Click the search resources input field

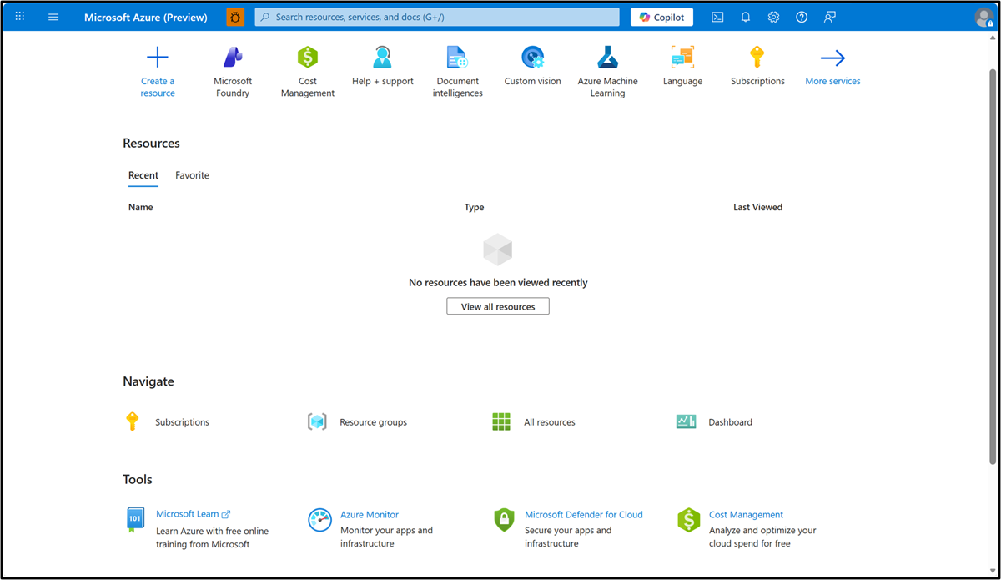437,17
